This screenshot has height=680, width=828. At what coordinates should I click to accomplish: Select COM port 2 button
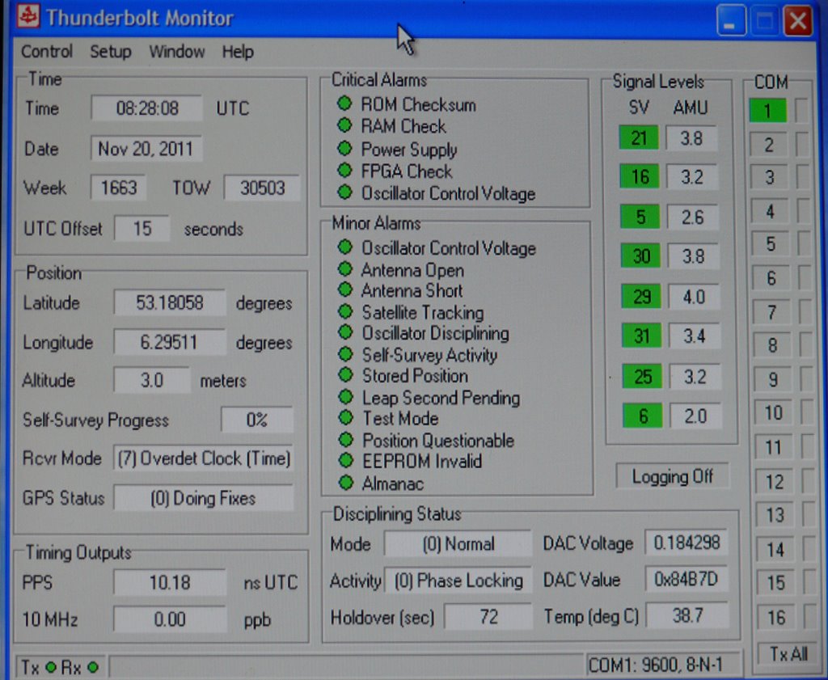tap(769, 145)
